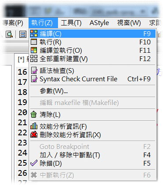Collapse the open 執行(Z) menu header
The height and width of the screenshot is (185, 163).
(x=42, y=23)
